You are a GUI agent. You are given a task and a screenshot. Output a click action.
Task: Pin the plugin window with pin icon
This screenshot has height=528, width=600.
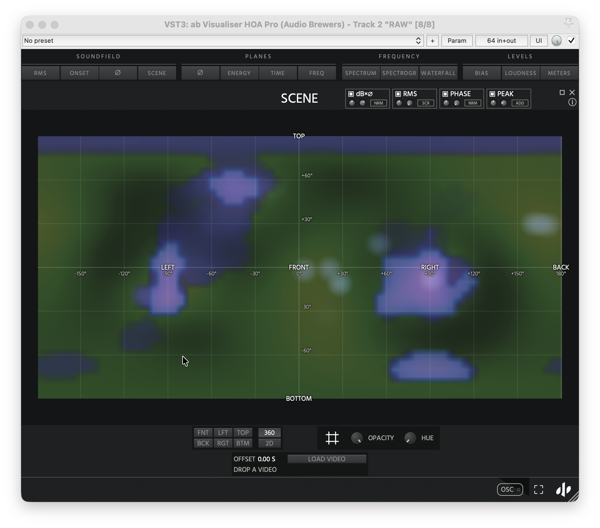pyautogui.click(x=568, y=23)
